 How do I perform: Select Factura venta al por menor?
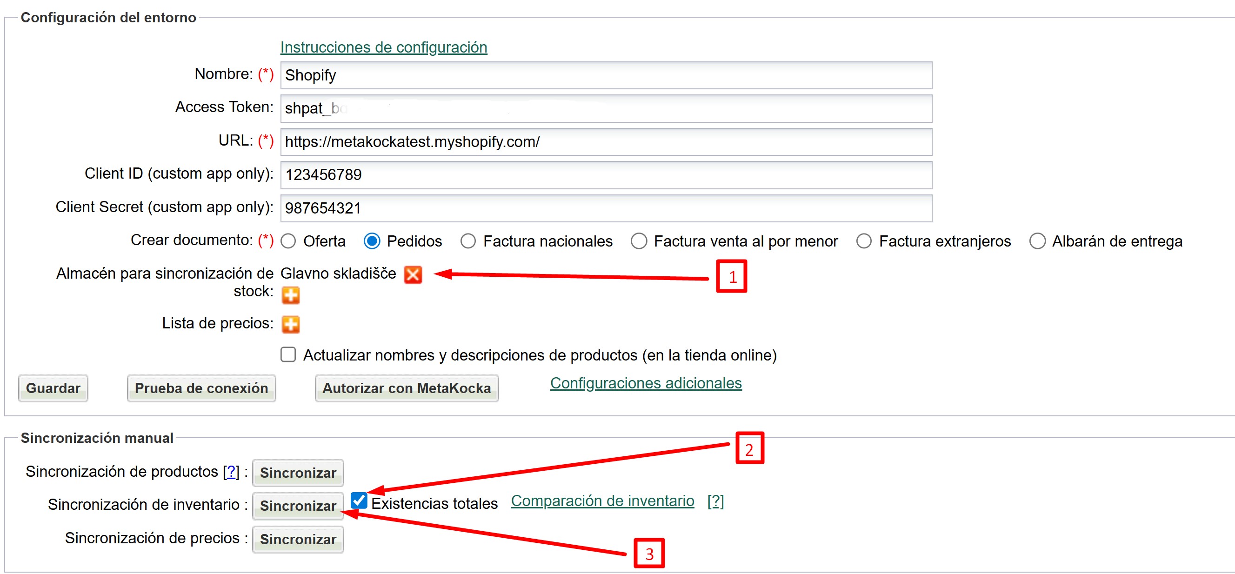(639, 241)
